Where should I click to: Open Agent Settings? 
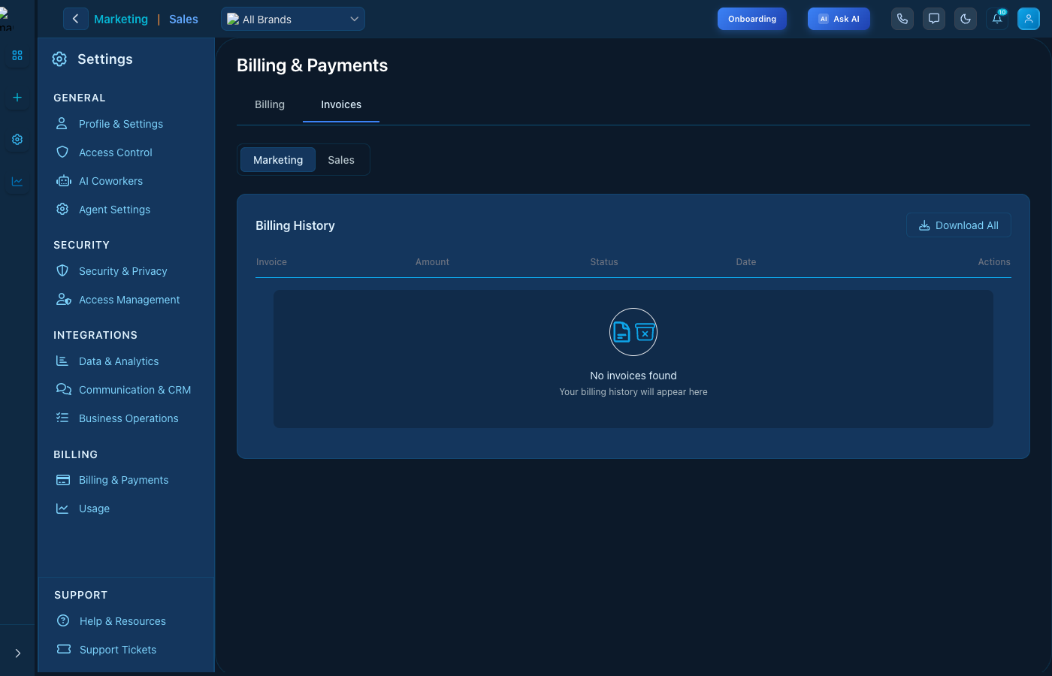[x=114, y=210]
